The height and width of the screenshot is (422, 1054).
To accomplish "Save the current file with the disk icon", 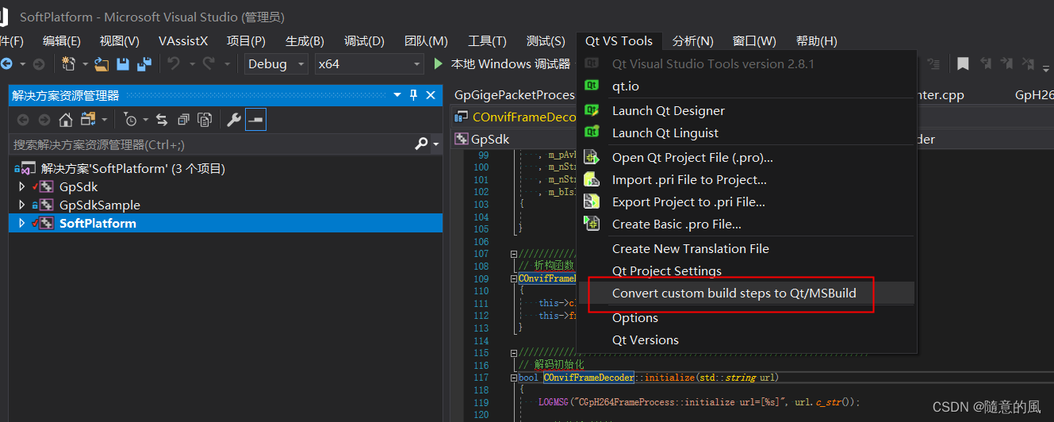I will (x=123, y=63).
